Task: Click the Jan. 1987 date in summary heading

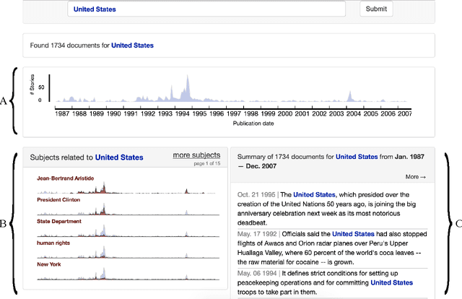Action: pos(409,157)
